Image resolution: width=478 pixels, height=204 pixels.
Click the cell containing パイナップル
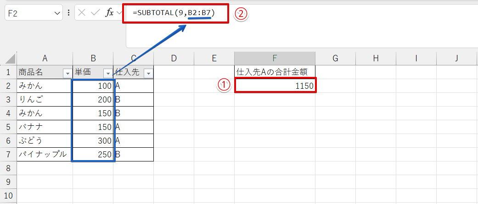(45, 155)
